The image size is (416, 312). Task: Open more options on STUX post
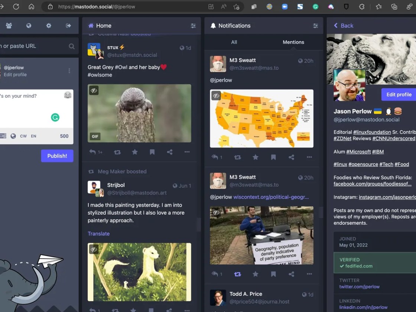point(187,152)
